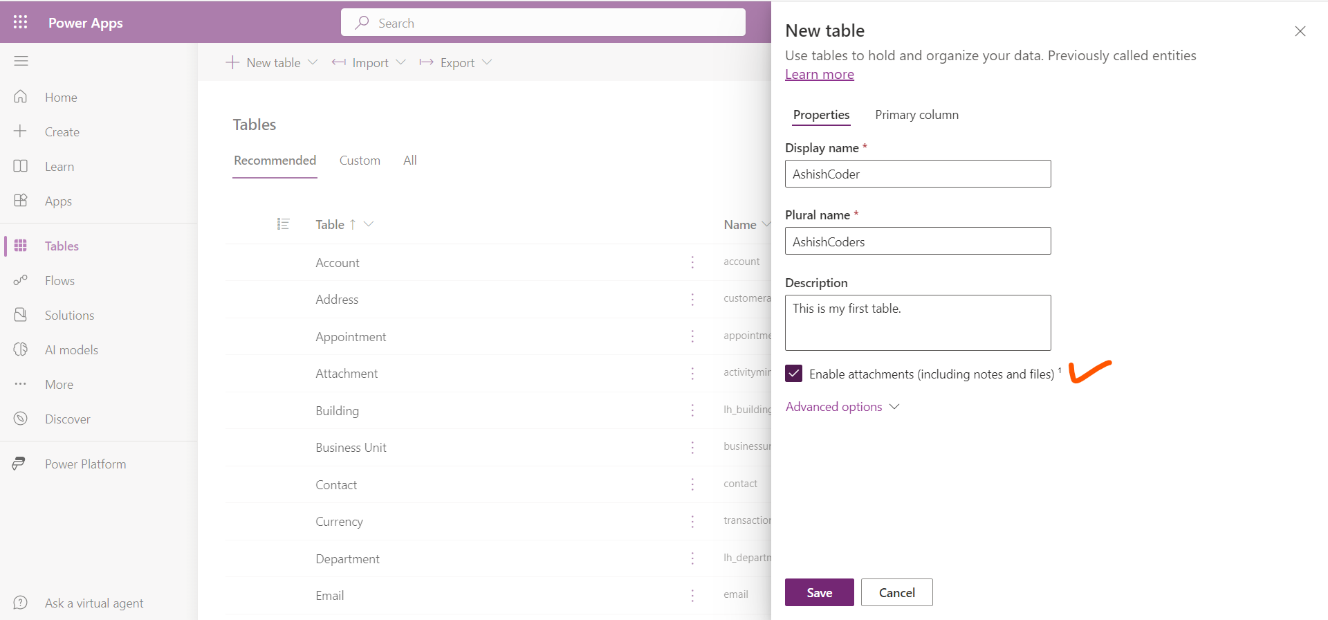This screenshot has height=620, width=1328.
Task: Click the Save button
Action: (819, 592)
